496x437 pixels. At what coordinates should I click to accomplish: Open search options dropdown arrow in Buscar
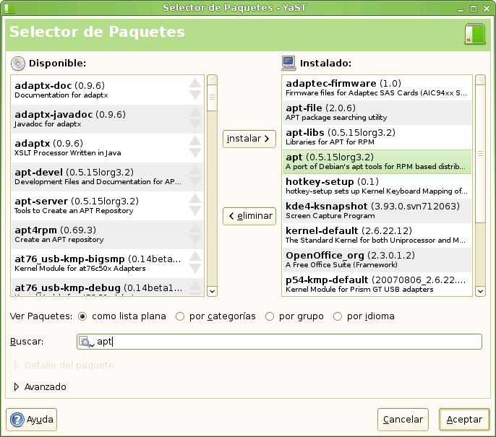coord(92,345)
